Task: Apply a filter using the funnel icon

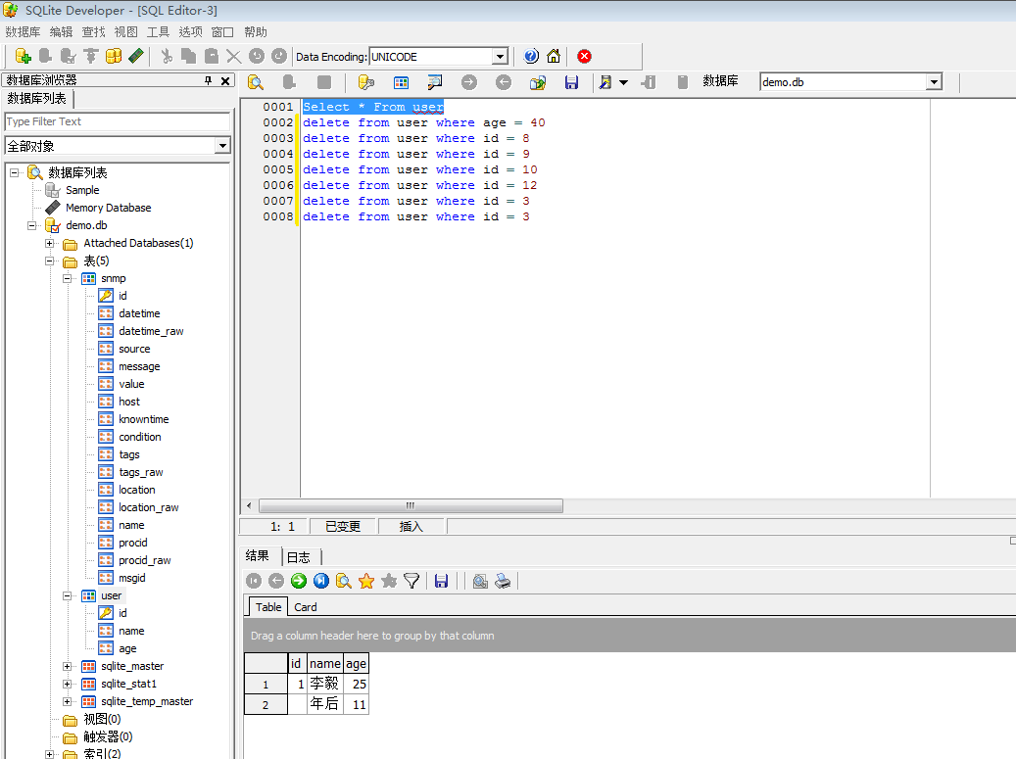Action: point(411,581)
